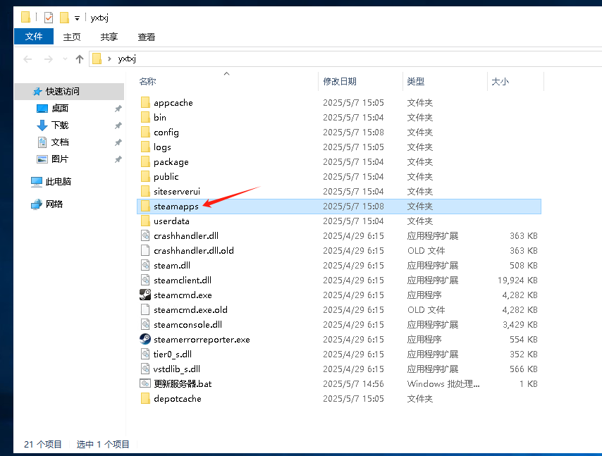The width and height of the screenshot is (602, 456).
Task: Unpin 图片 using its pin icon
Action: pos(118,159)
